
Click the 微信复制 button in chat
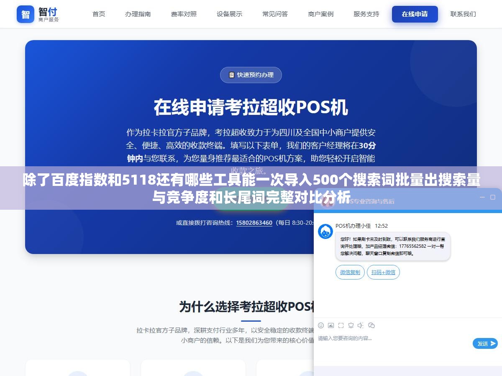[350, 272]
